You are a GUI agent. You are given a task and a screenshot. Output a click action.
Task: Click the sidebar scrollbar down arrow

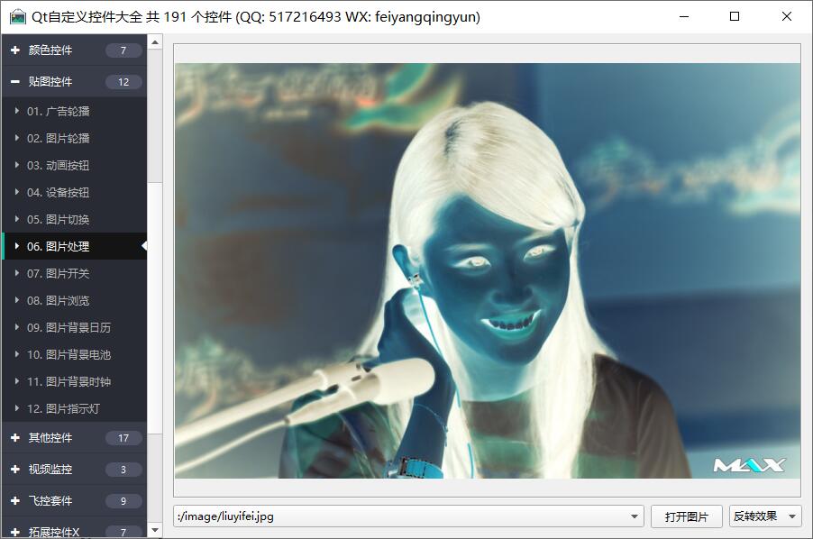click(x=155, y=531)
